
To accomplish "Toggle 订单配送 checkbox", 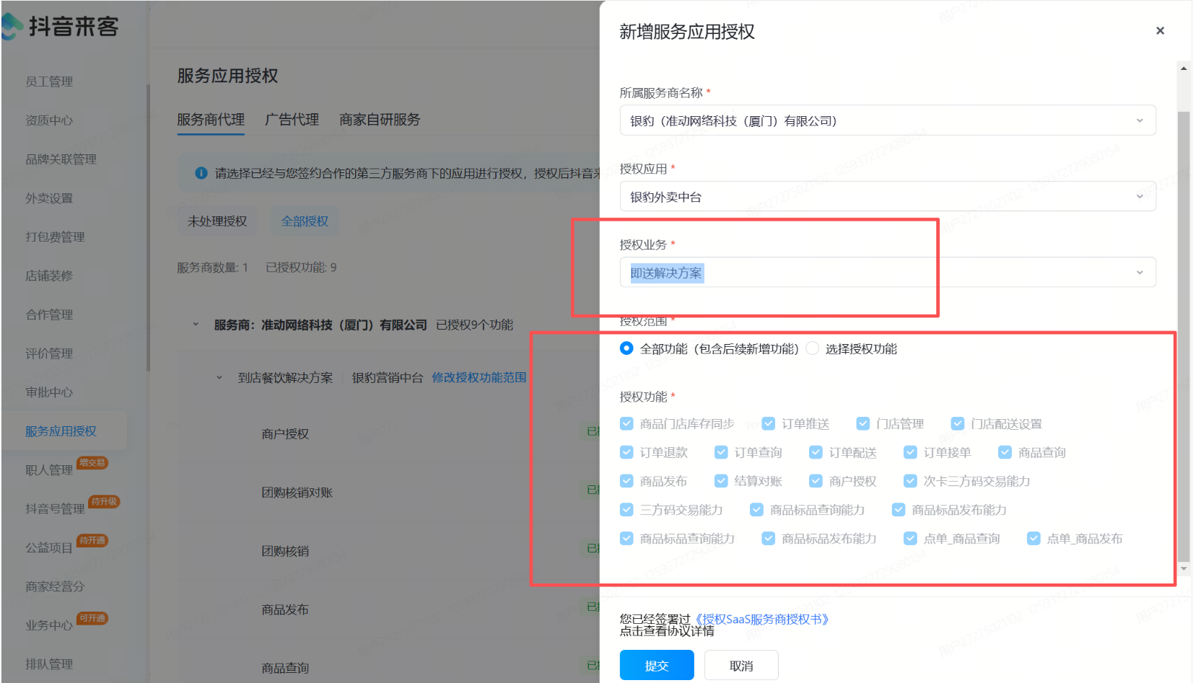I will pyautogui.click(x=816, y=452).
